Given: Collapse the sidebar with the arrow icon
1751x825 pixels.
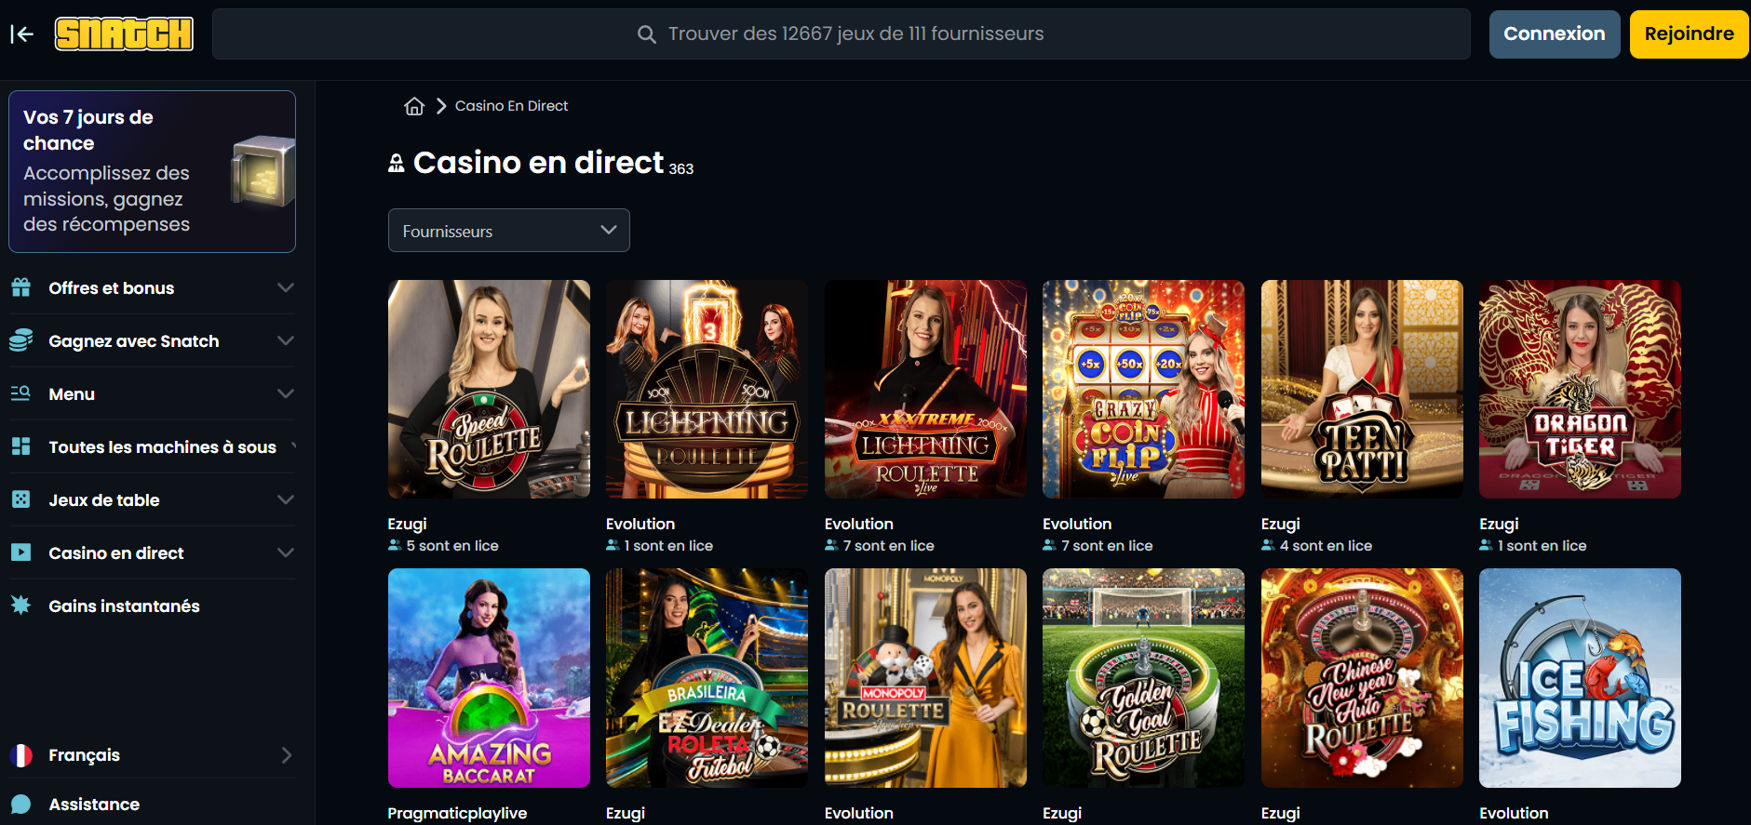Looking at the screenshot, I should coord(21,34).
